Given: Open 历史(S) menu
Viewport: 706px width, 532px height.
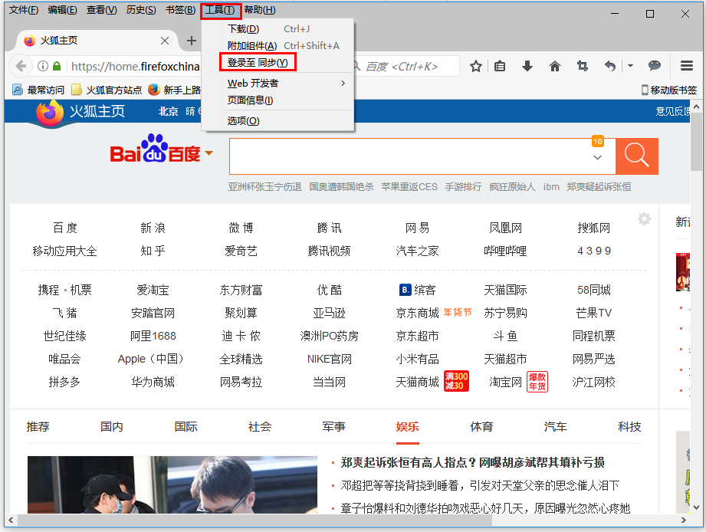Looking at the screenshot, I should [141, 10].
